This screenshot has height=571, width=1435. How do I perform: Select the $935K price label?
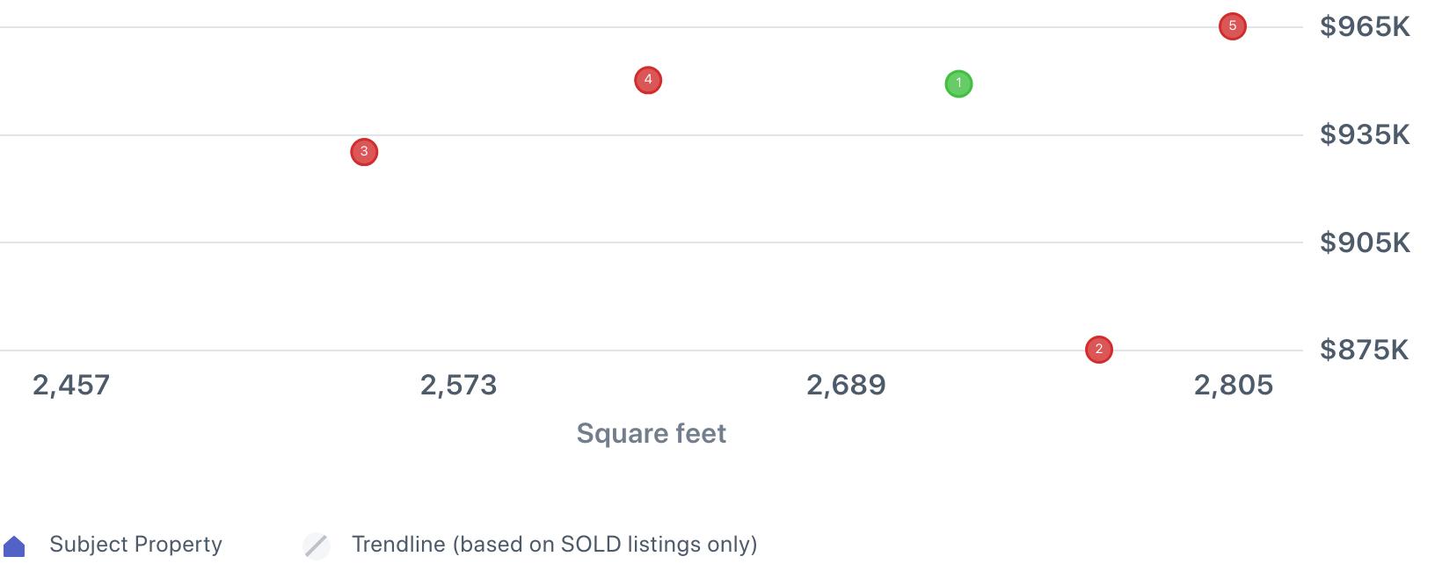point(1364,134)
